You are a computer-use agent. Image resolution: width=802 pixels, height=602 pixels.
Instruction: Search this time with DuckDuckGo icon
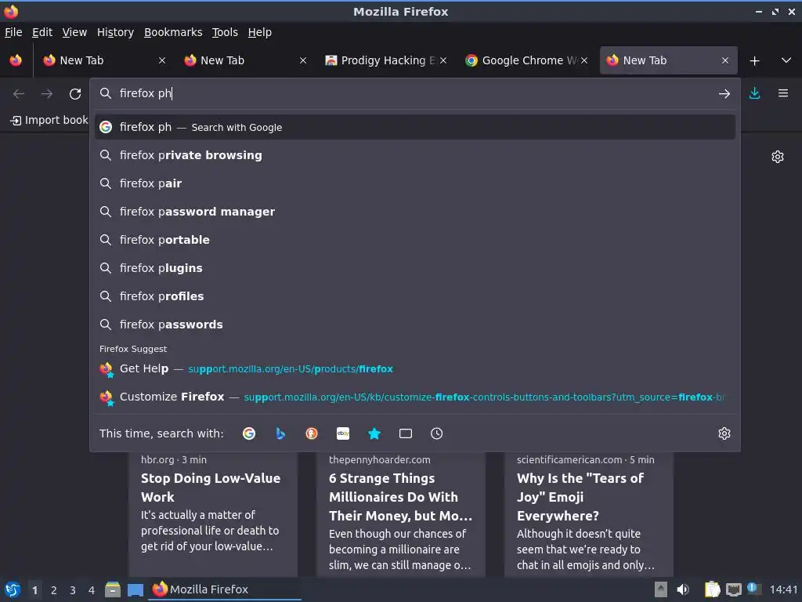pos(312,433)
